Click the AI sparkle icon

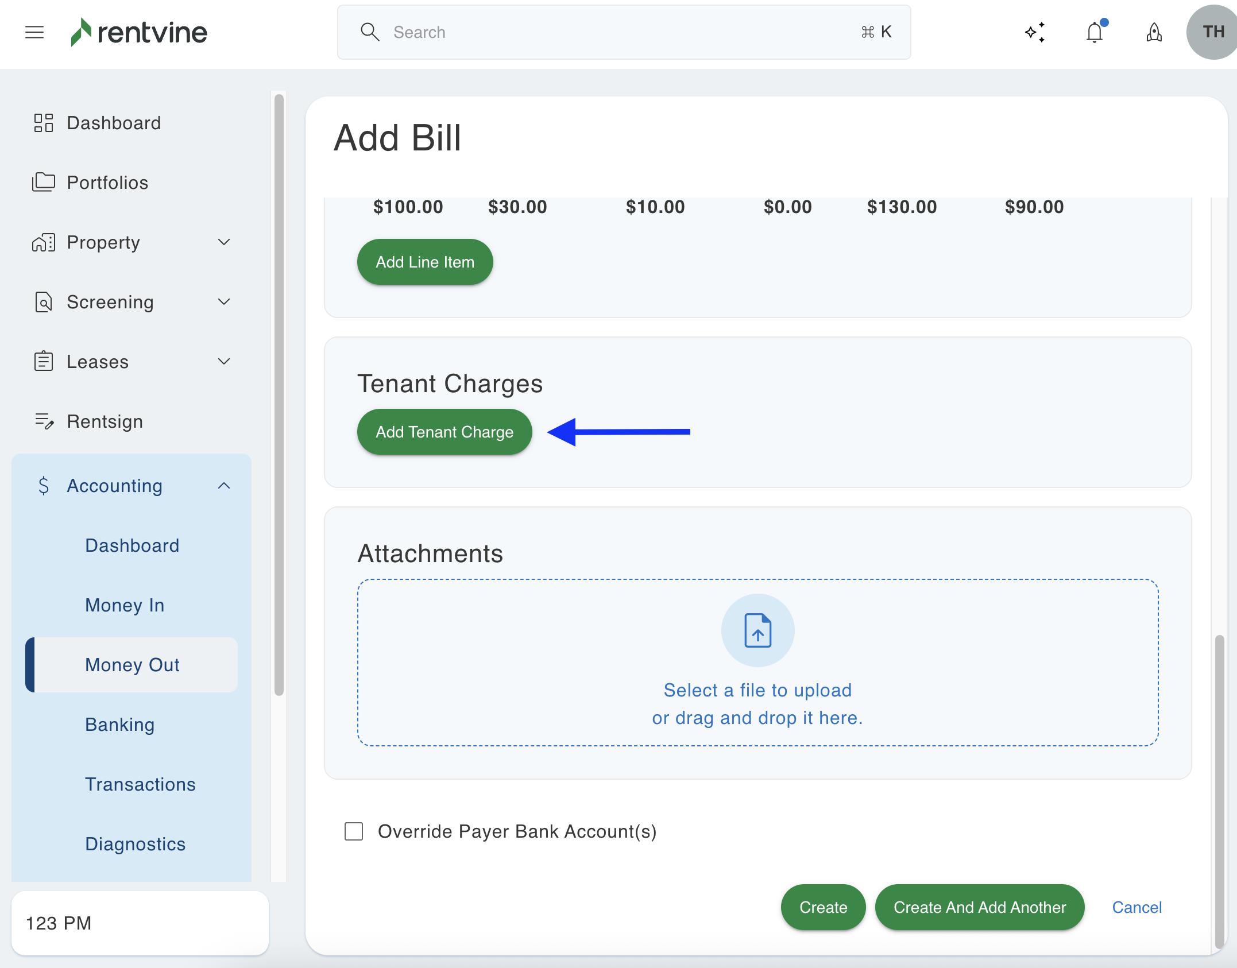(x=1035, y=32)
